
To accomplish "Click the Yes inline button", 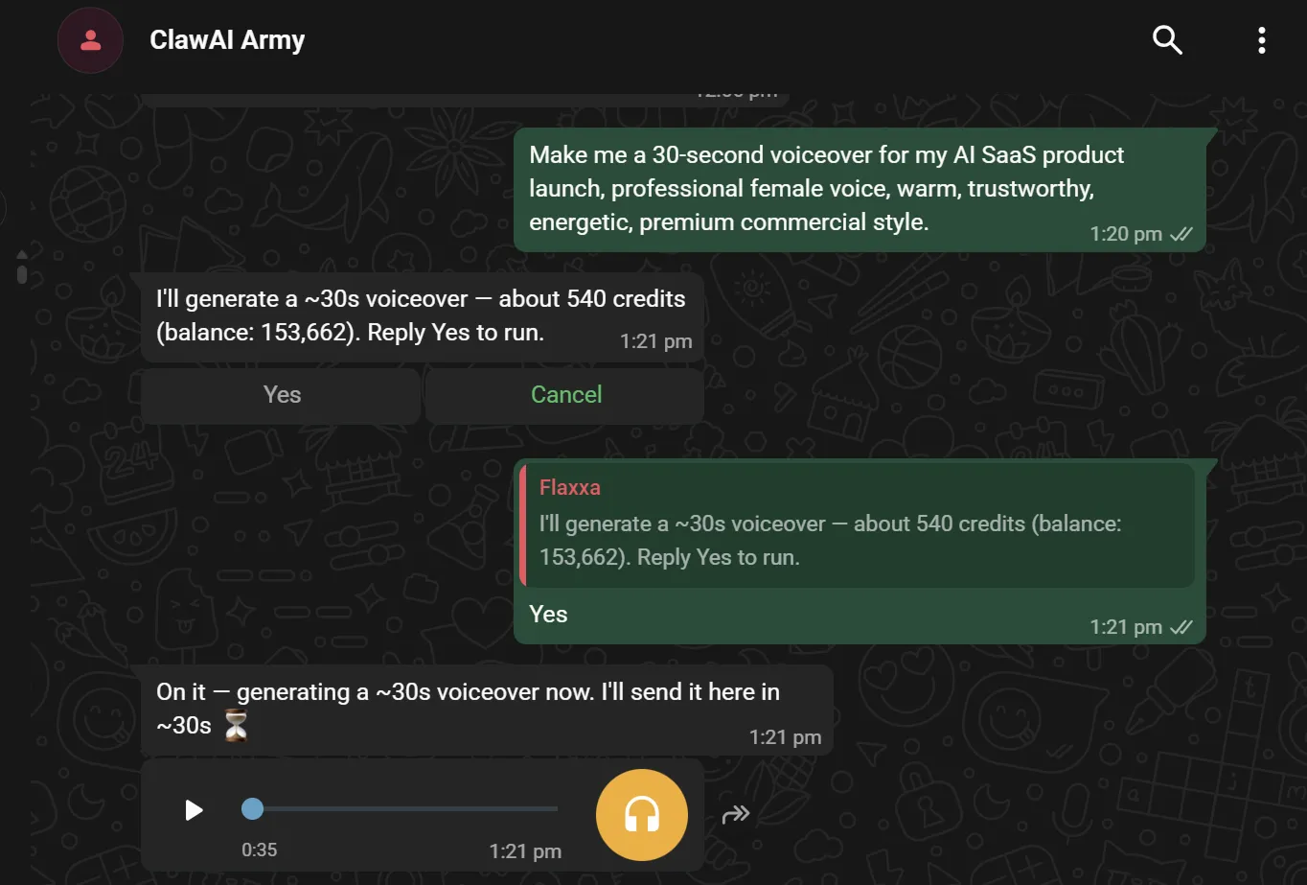I will pos(282,395).
